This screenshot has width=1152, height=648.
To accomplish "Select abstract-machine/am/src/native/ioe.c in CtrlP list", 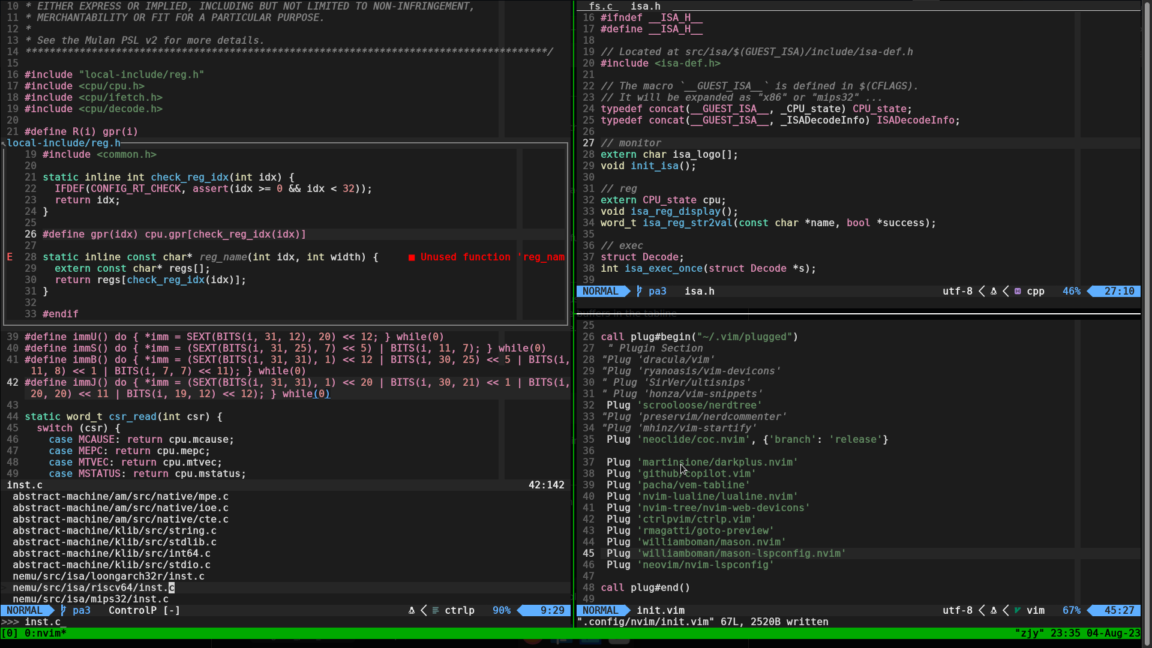I will [121, 508].
